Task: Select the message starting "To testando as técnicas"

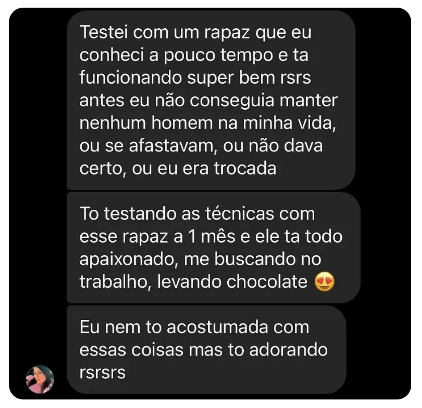Action: (213, 248)
